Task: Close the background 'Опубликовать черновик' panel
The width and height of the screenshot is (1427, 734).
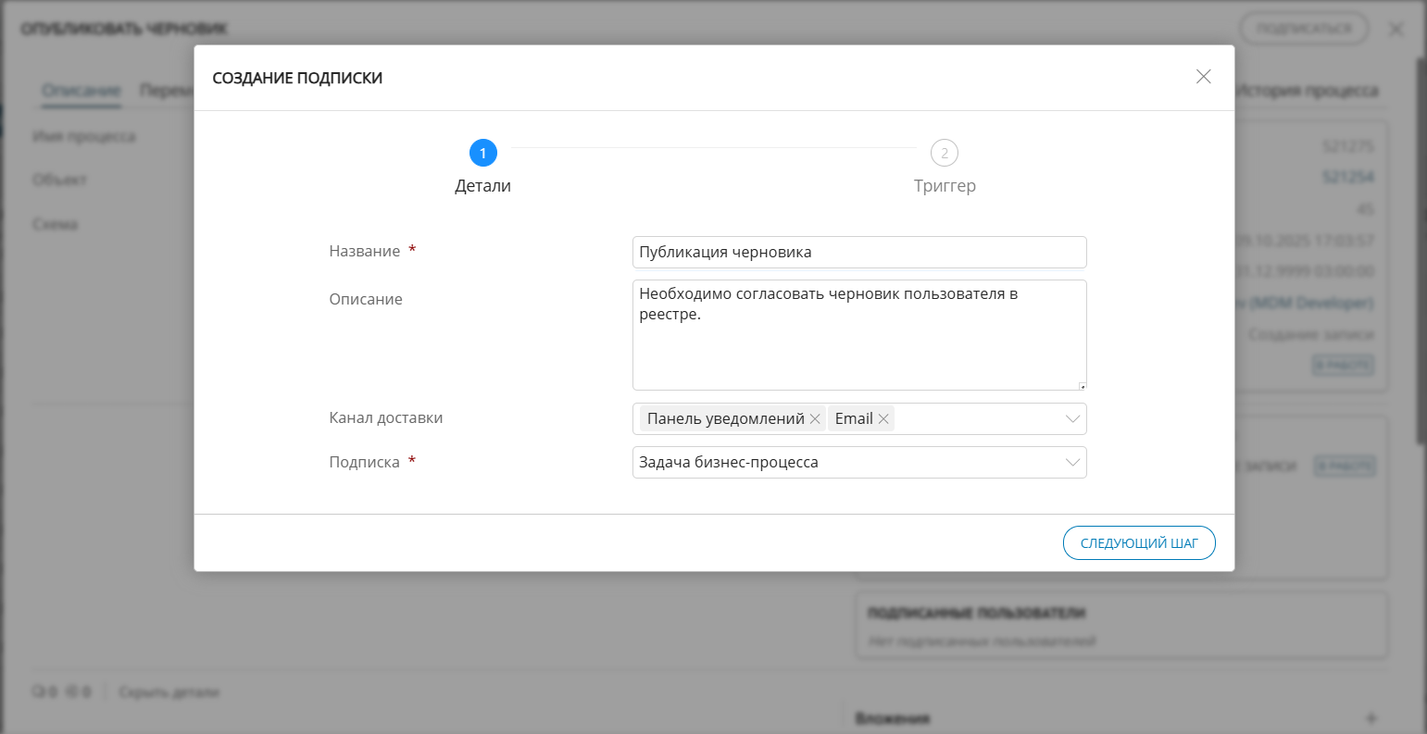Action: click(x=1396, y=29)
